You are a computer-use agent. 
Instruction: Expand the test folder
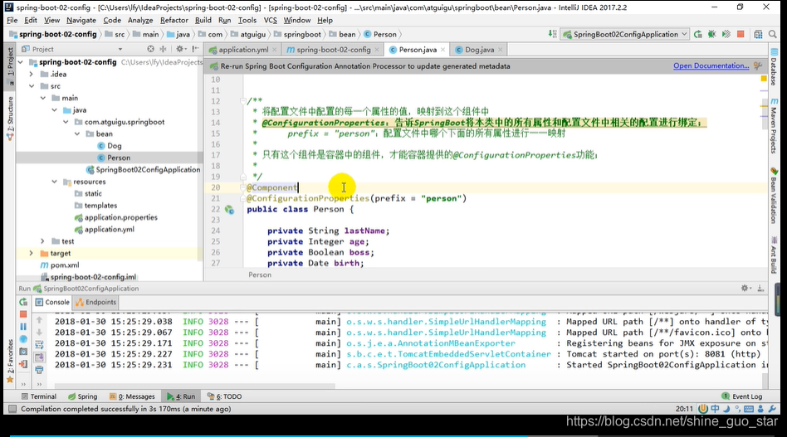(42, 241)
